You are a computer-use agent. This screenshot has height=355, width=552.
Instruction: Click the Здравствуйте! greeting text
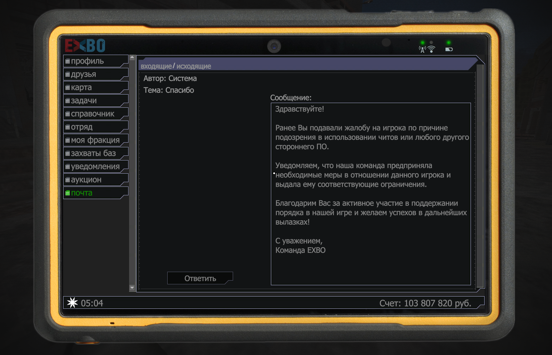[300, 109]
